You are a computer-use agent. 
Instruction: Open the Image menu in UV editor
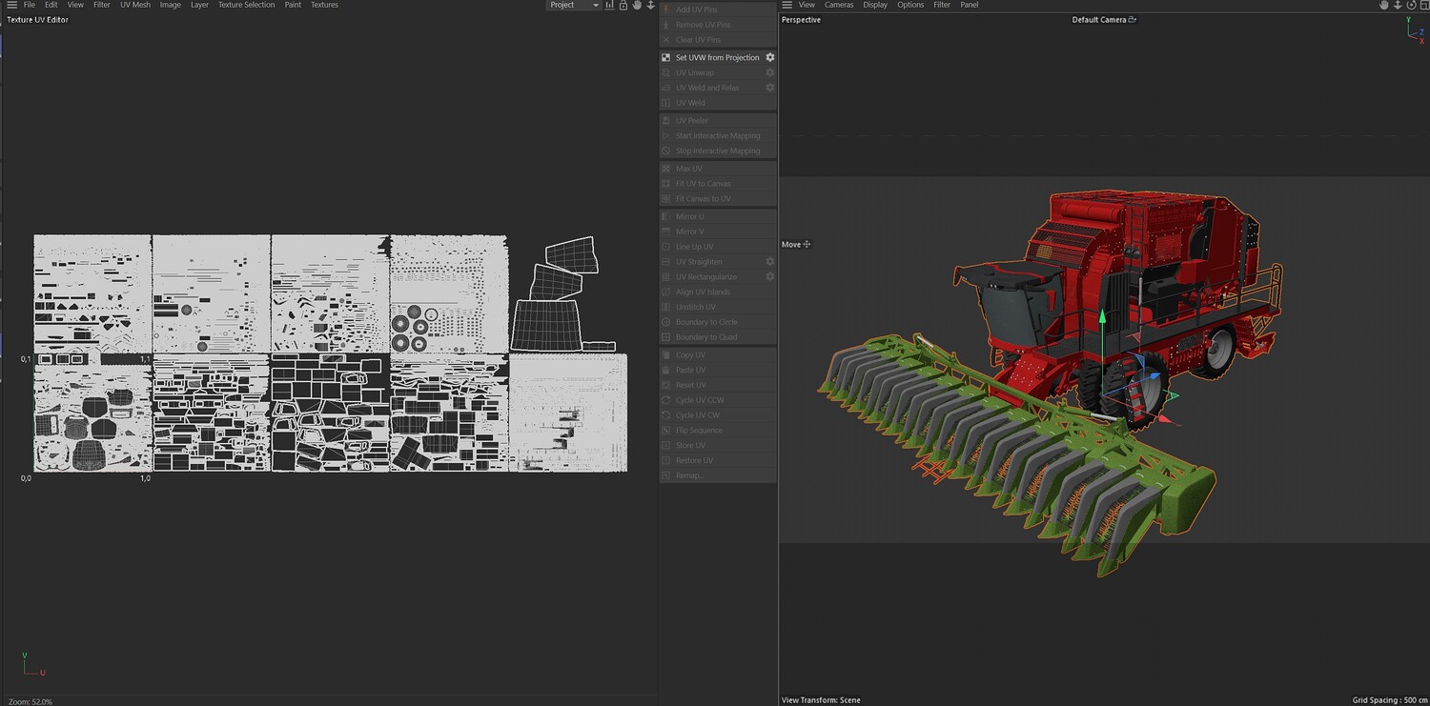coord(171,5)
